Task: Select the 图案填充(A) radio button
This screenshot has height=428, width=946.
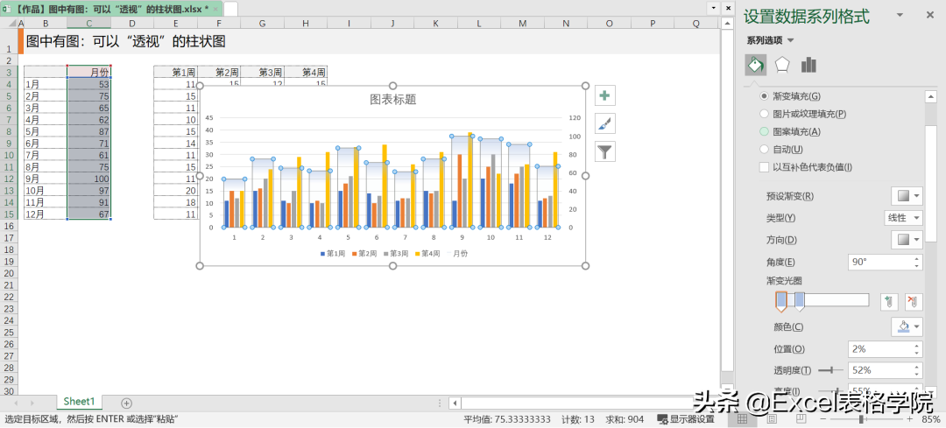Action: [765, 130]
